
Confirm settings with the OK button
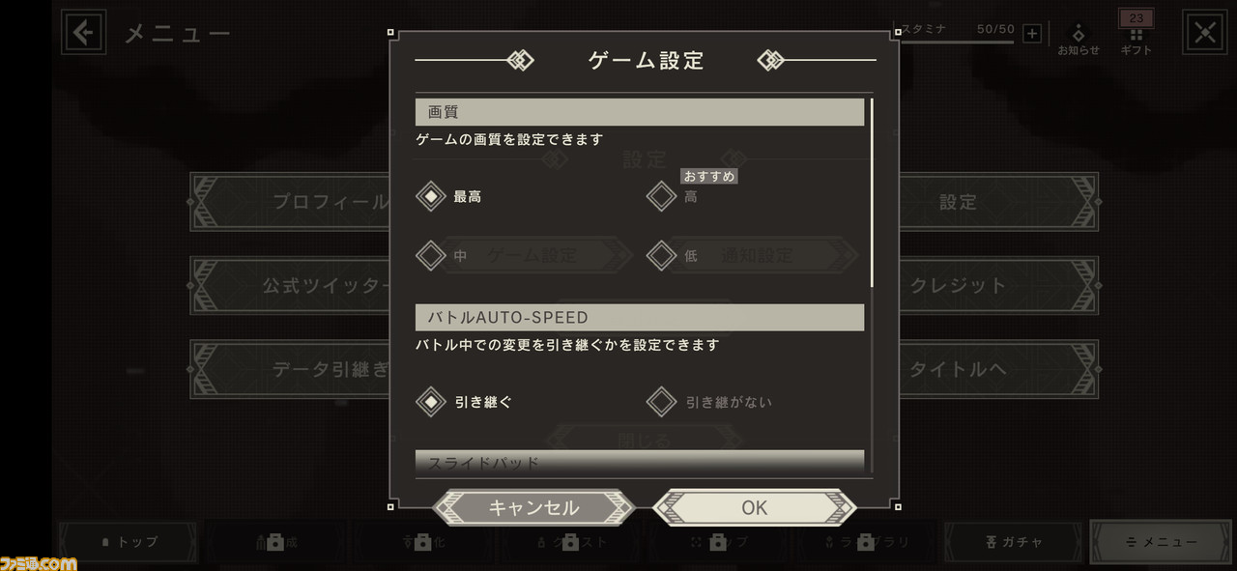coord(755,507)
